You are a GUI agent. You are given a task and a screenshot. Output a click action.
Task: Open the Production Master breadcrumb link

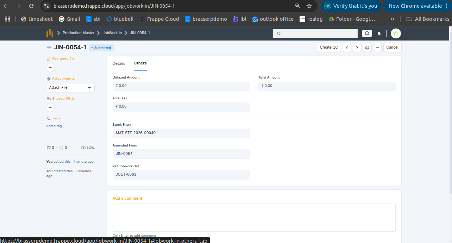[79, 33]
